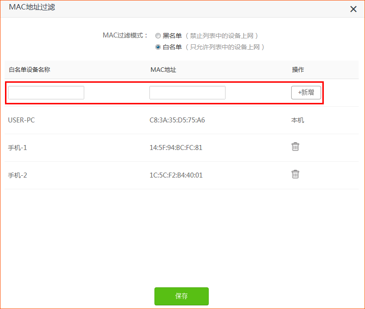Screen dimensions: 365x309
Task: Select the USER-PC device name
Action: pyautogui.click(x=21, y=120)
